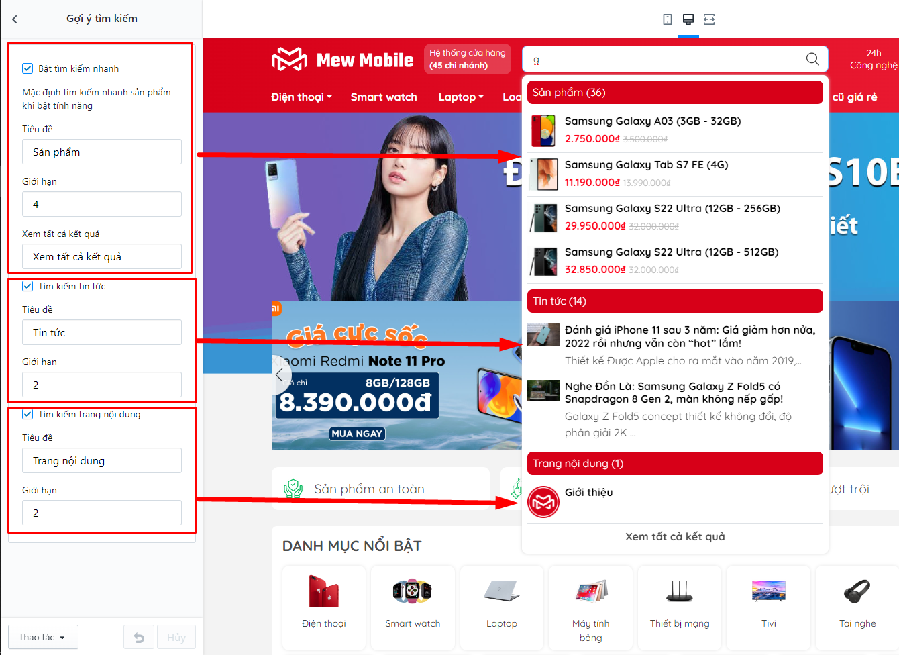
Task: Open Nghe Đồn Galaxy Z Fold5 article title
Action: click(x=674, y=393)
